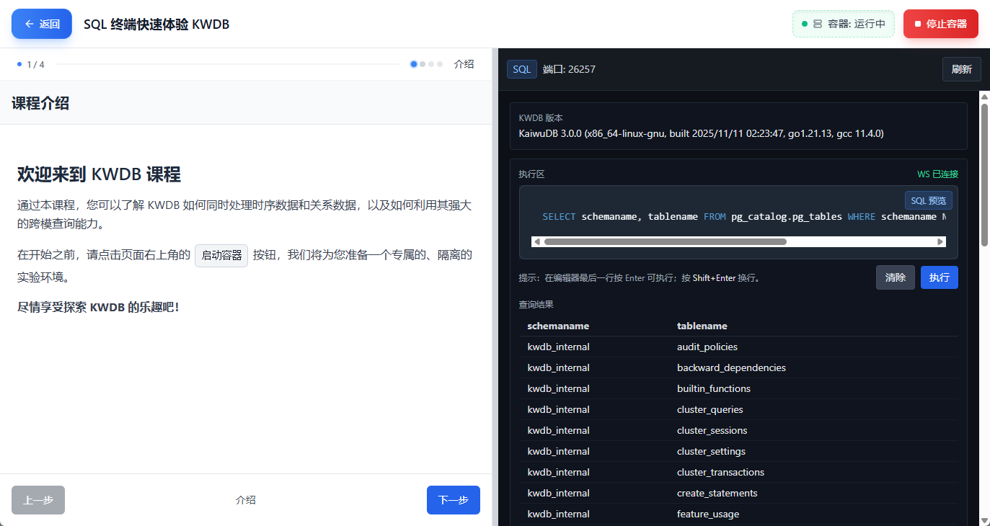Select the backward_dependencies cell
990x526 pixels.
pos(731,367)
